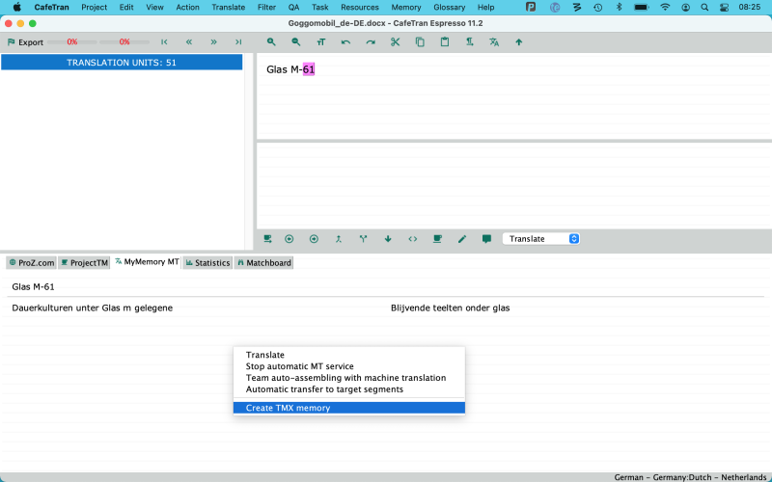Click into the empty target segment field

tap(514, 185)
